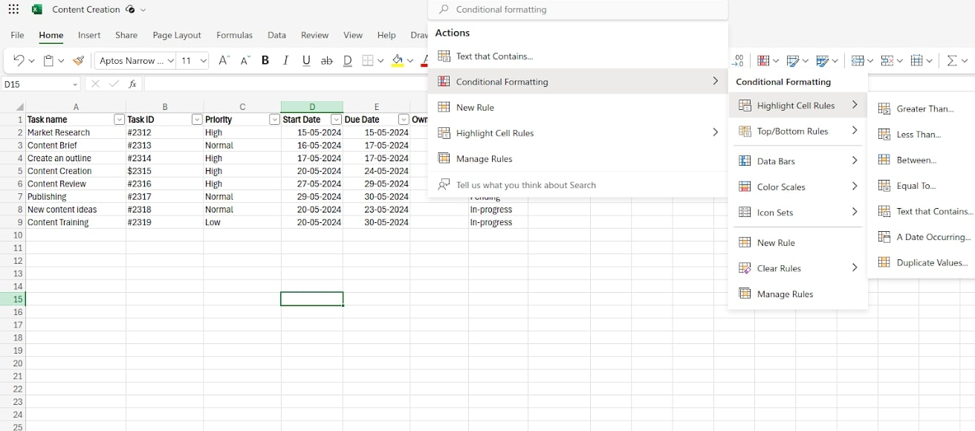Select the Format Painter icon
The image size is (975, 431).
click(78, 60)
